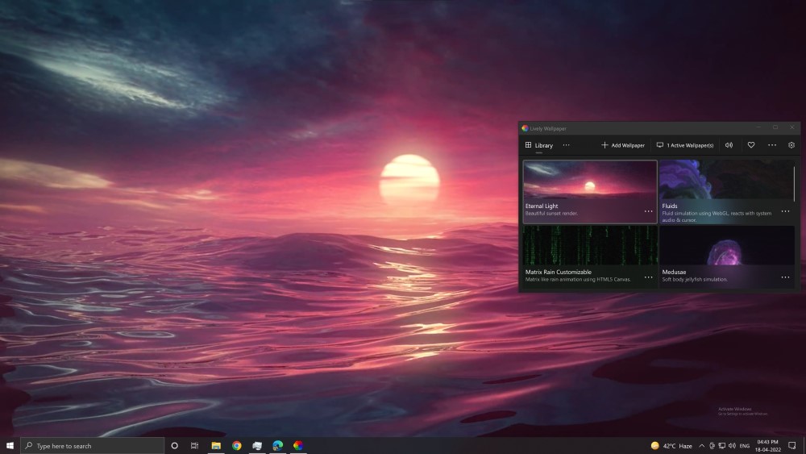Open the Windows Start menu

(10, 445)
